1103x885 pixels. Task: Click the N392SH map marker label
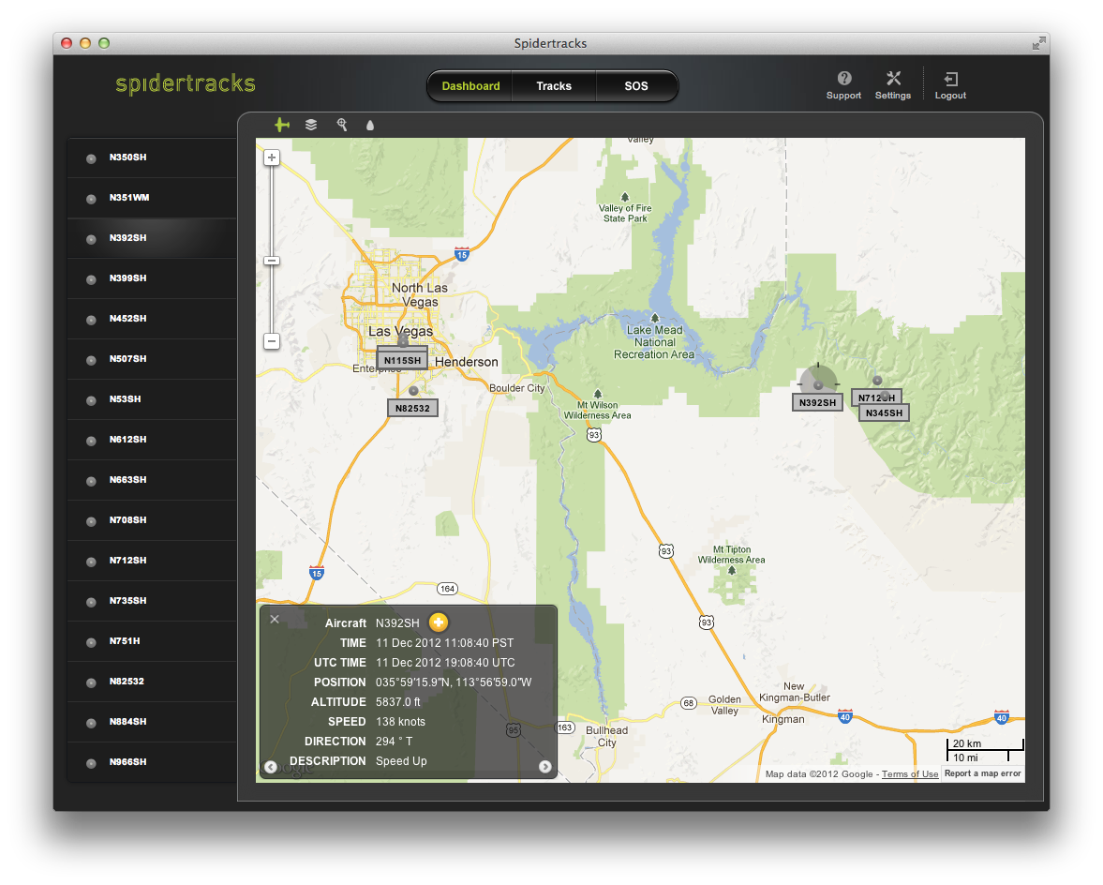click(x=817, y=402)
